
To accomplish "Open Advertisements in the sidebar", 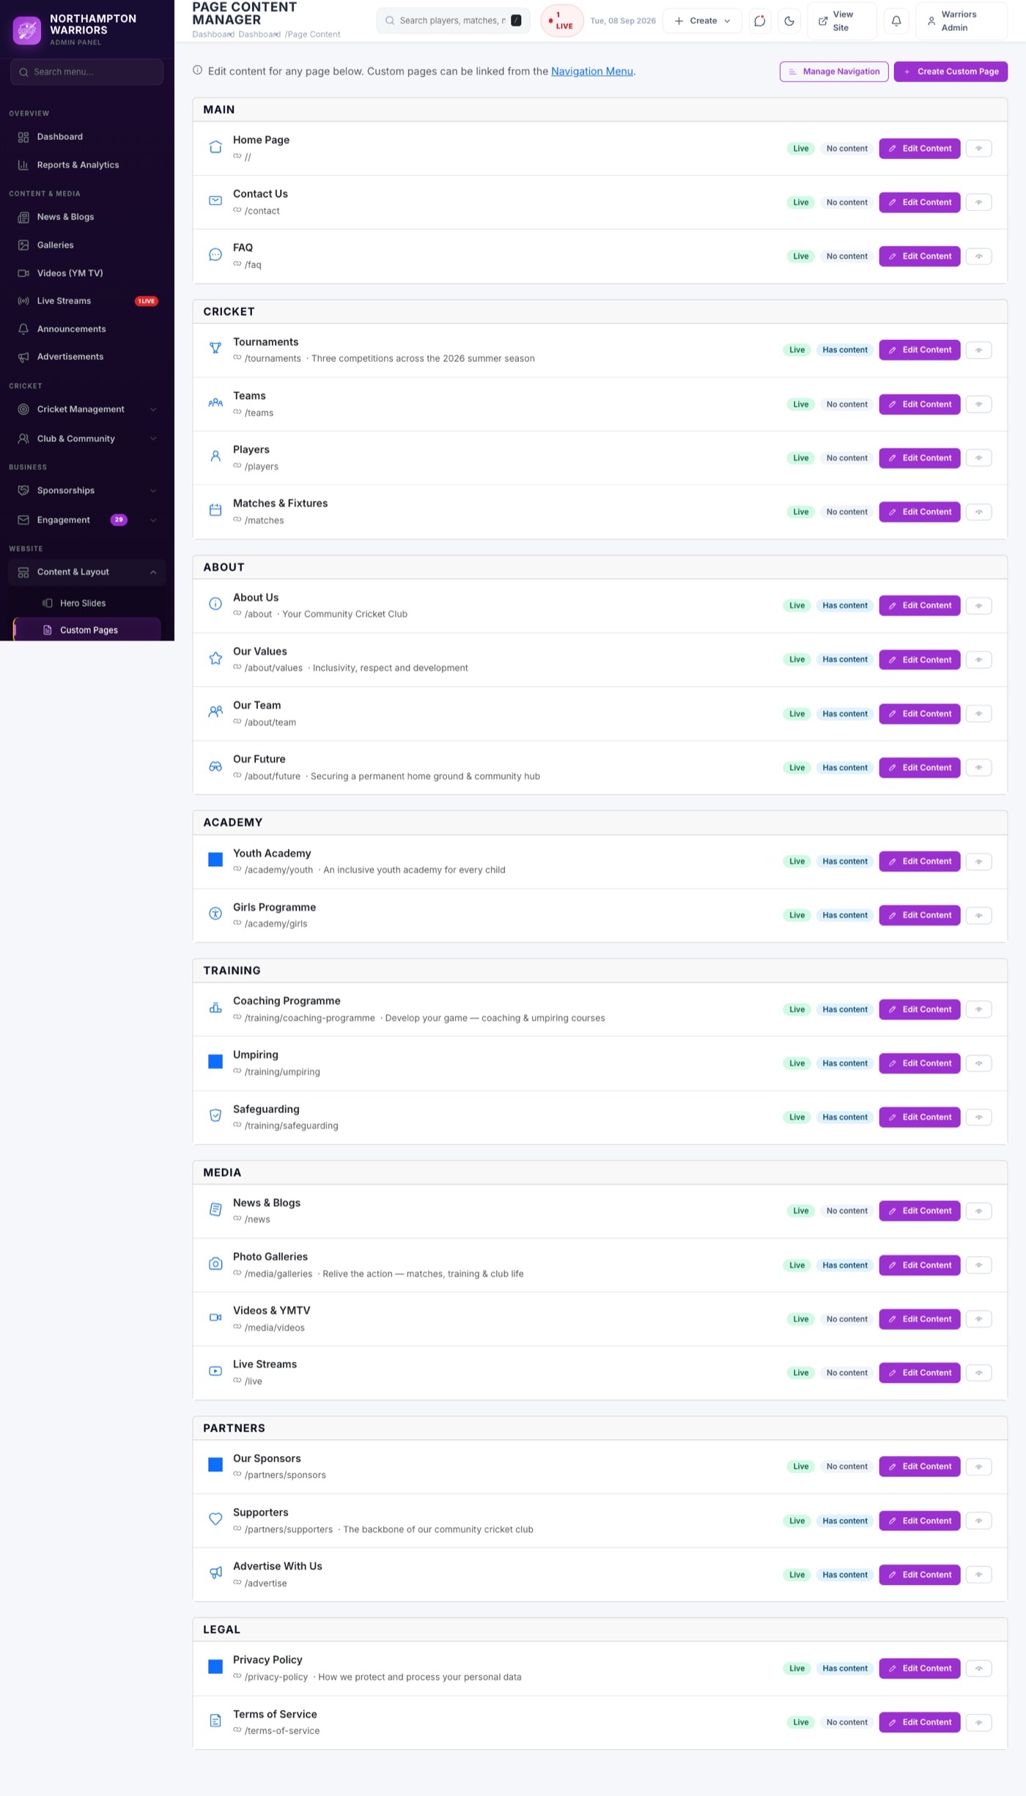I will (x=87, y=357).
